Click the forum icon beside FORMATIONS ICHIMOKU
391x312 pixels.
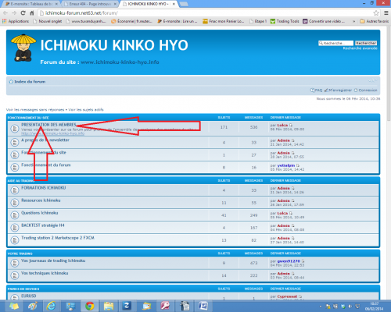[x=15, y=190]
